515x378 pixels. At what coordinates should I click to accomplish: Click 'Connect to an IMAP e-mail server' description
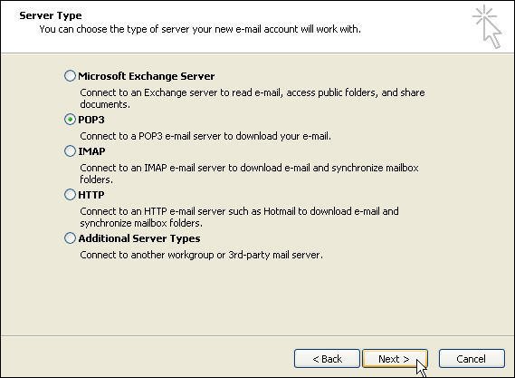[249, 173]
